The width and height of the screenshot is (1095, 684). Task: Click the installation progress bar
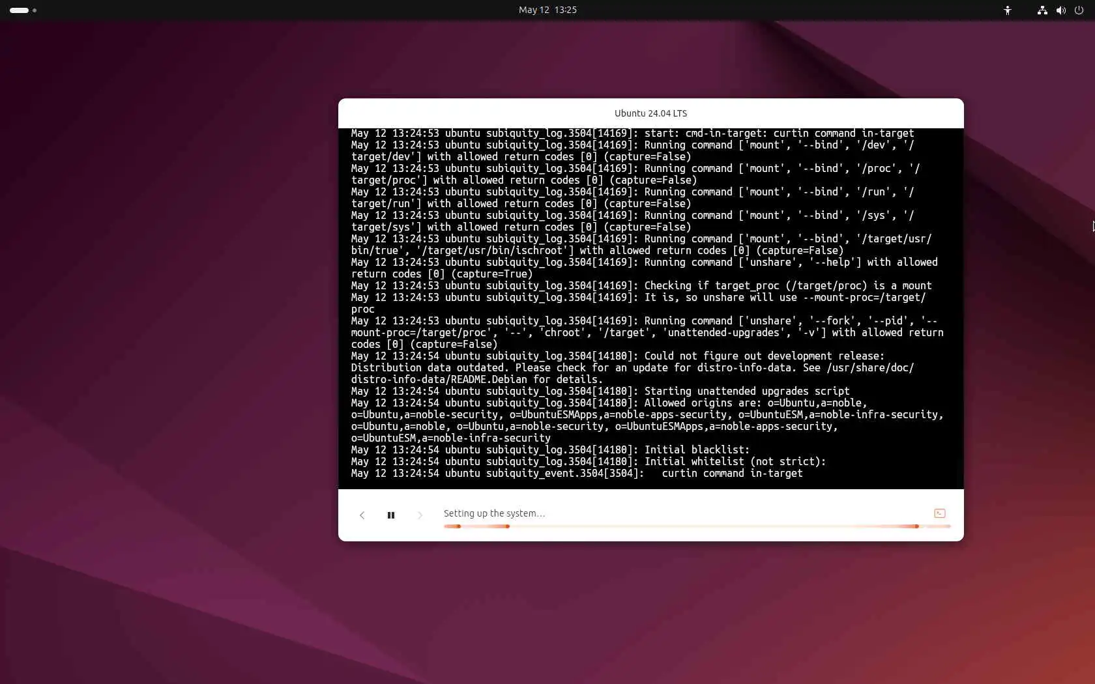(697, 526)
